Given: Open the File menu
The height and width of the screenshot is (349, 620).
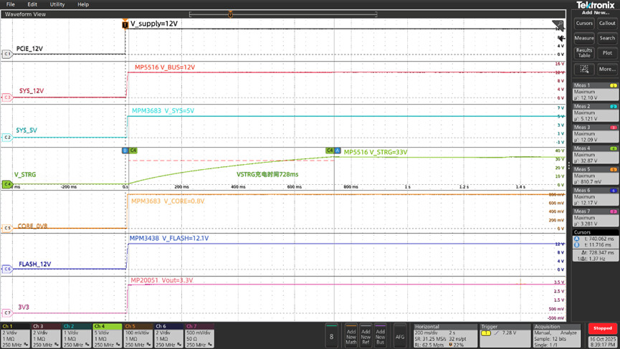Looking at the screenshot, I should (x=11, y=4).
